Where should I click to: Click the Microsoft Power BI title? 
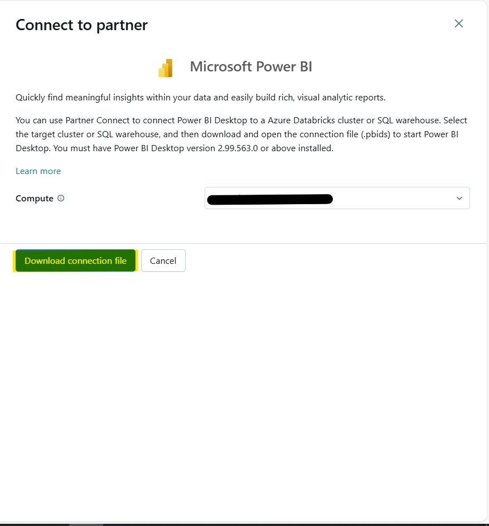coord(251,67)
